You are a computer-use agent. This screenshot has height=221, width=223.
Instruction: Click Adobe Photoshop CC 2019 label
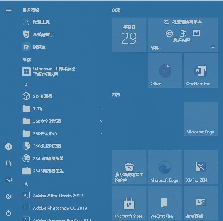point(60,208)
